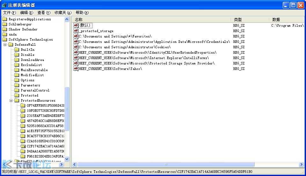This screenshot has height=176, width=306.
Task: Open the 查看(V) menu
Action: [44, 13]
